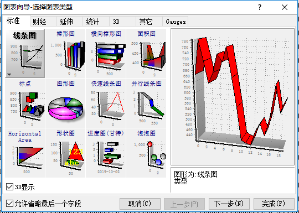Click the 下一步(N) button
This screenshot has height=213, width=299.
pyautogui.click(x=229, y=204)
